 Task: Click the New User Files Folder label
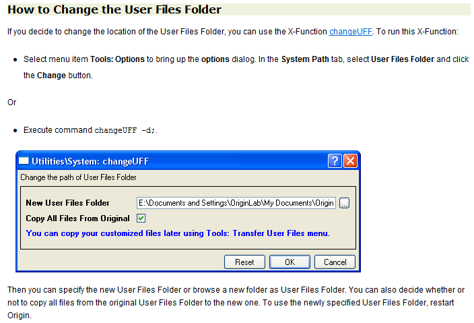coord(67,203)
